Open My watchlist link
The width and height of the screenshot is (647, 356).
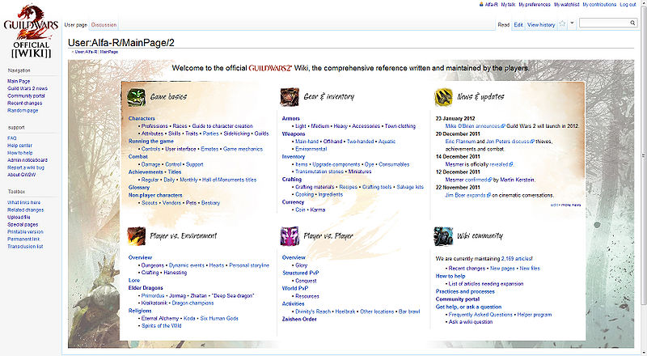click(x=567, y=5)
